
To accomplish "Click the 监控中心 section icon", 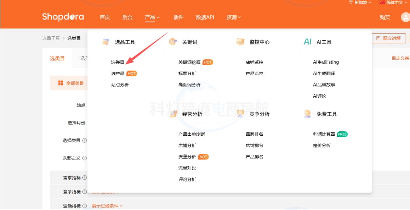I will tap(240, 42).
